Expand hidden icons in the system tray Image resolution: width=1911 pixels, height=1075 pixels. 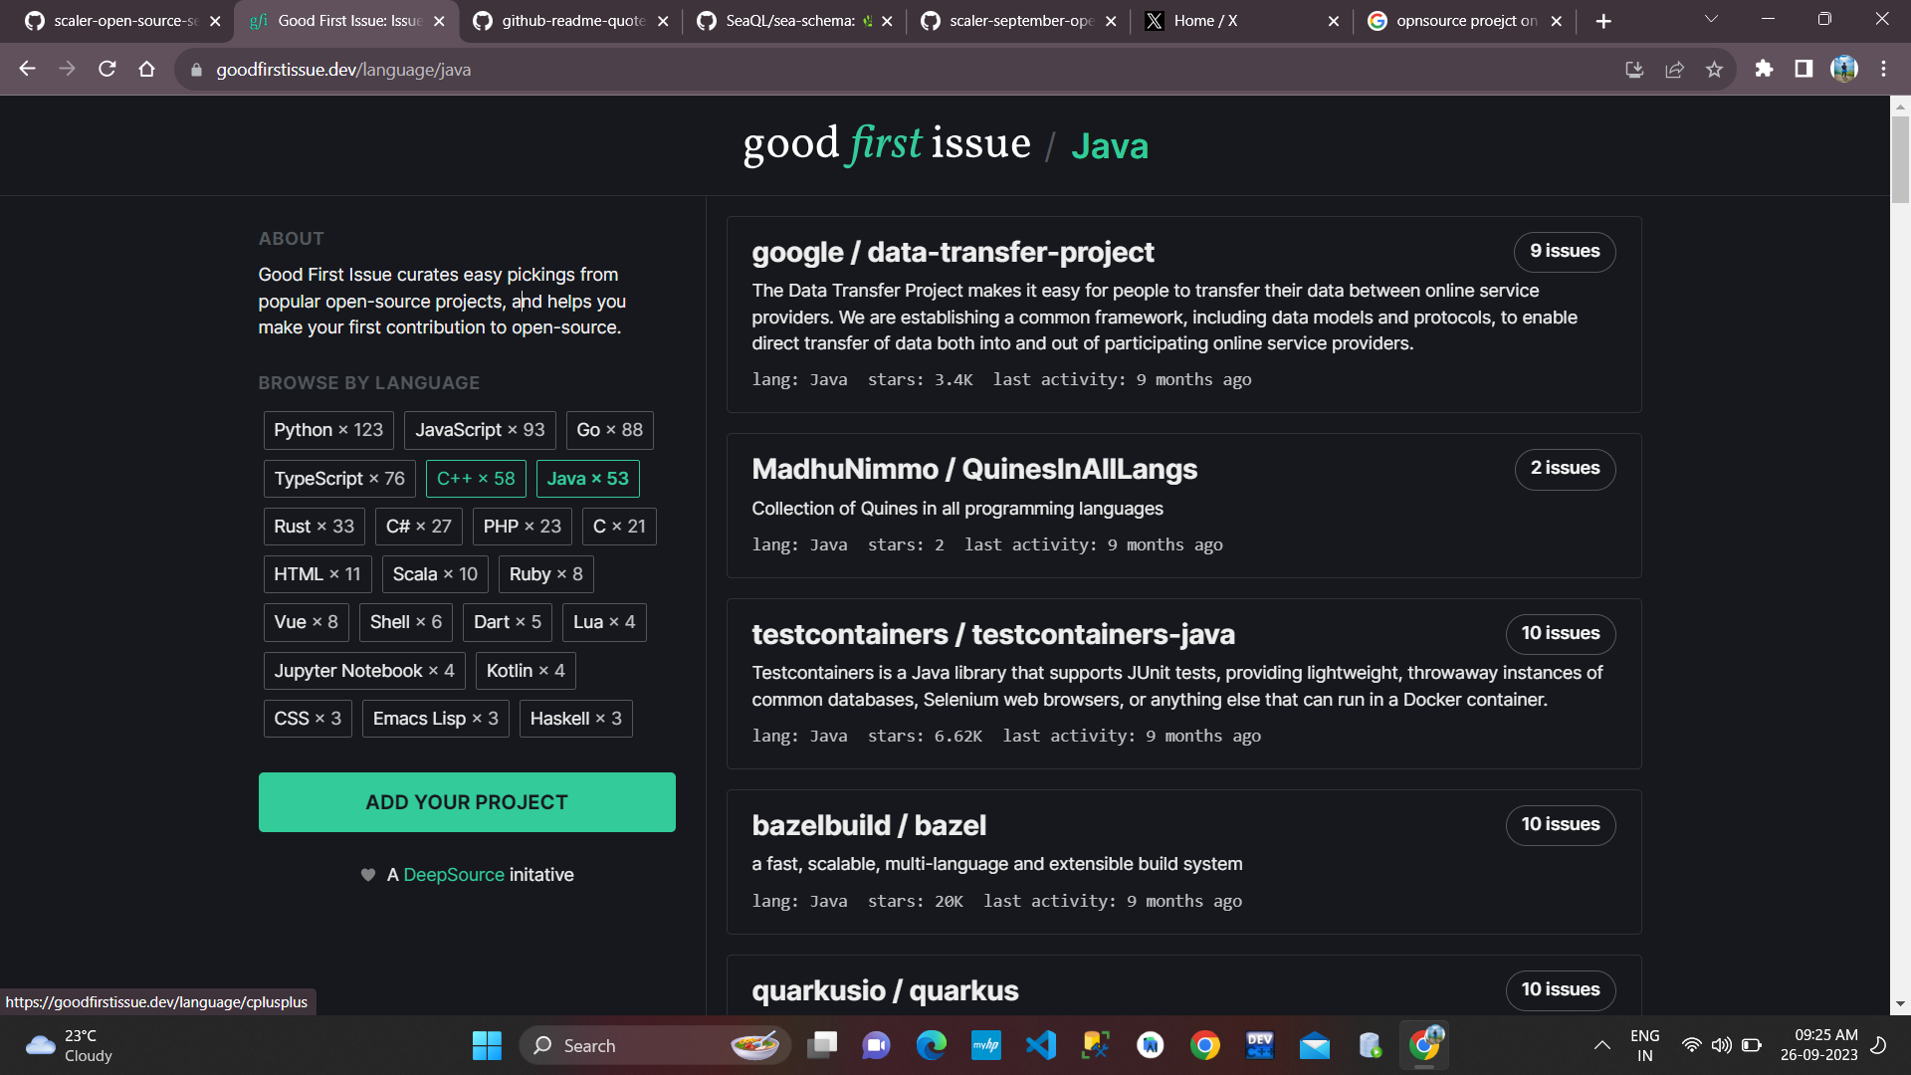[1602, 1045]
